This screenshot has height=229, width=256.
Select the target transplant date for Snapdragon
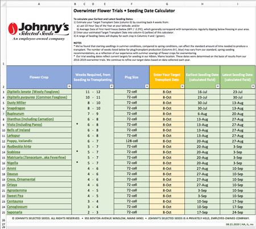(167, 109)
